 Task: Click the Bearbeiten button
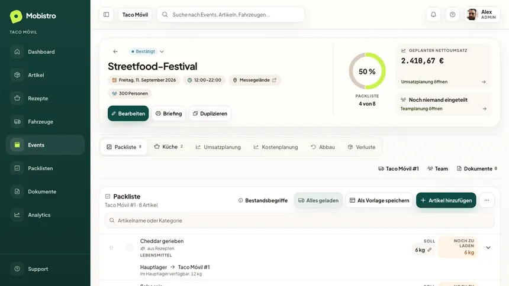pos(128,113)
